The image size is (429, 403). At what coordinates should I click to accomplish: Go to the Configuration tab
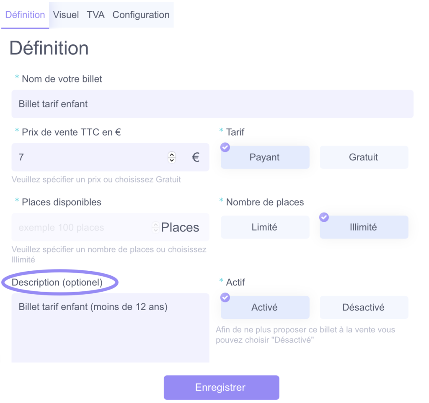click(141, 15)
